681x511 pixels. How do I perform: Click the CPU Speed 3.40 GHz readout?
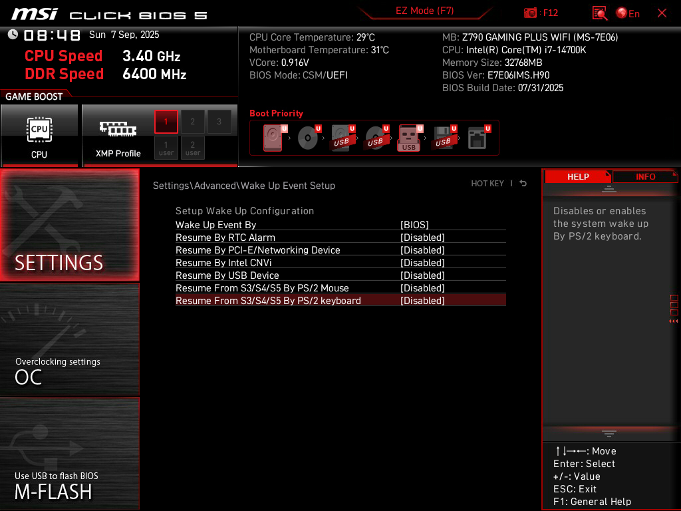click(102, 56)
